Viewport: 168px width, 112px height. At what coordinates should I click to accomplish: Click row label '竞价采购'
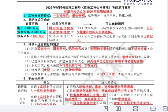point(22,101)
